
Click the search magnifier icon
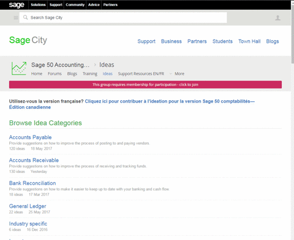click(x=25, y=18)
